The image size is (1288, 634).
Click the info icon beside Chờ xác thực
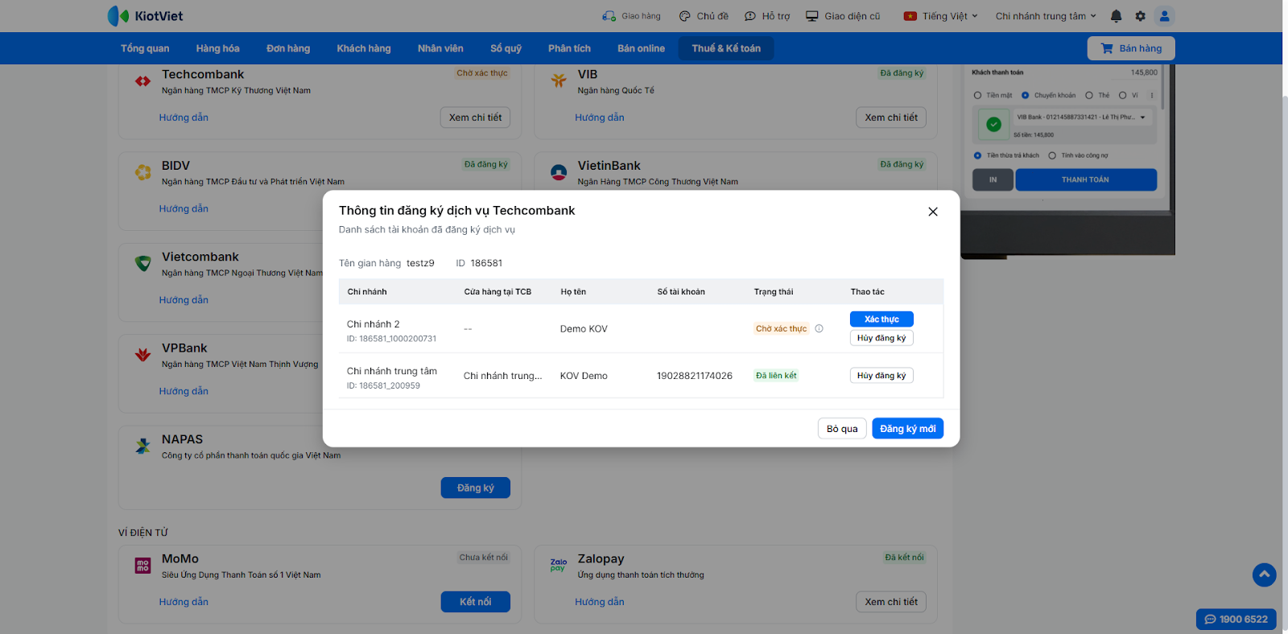819,328
